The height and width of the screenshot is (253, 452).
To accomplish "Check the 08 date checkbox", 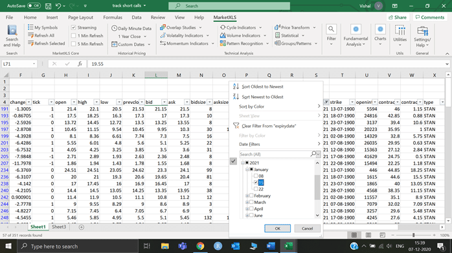I will pos(256,176).
